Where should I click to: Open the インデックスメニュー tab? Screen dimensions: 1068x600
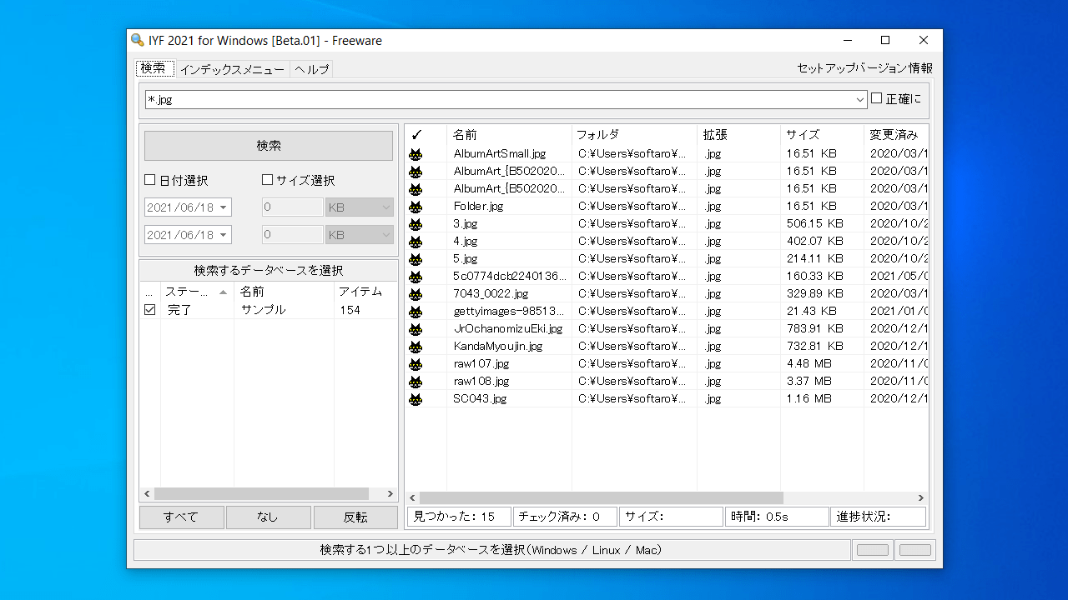[232, 70]
